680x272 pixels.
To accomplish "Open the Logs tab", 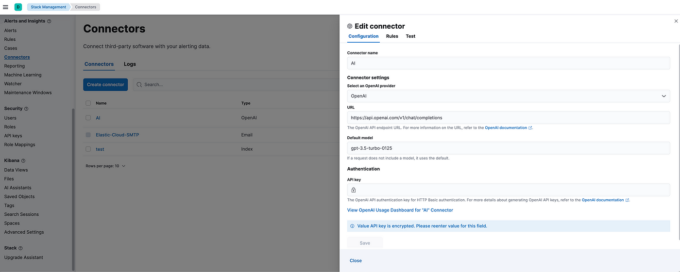I will pos(130,64).
